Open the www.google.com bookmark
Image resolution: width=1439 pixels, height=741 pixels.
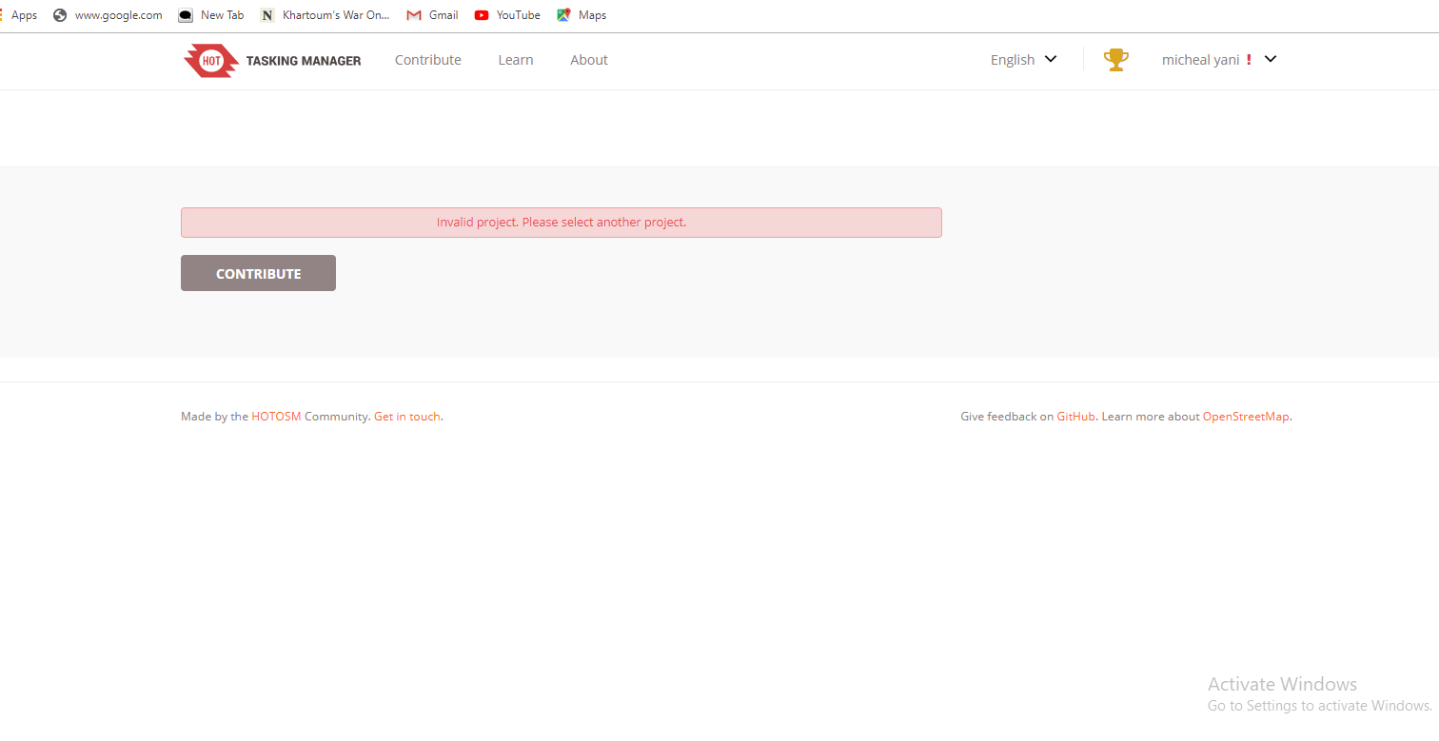pos(108,15)
